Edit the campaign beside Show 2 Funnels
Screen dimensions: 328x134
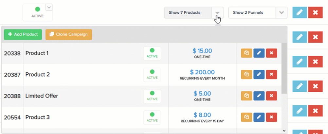tap(300, 12)
